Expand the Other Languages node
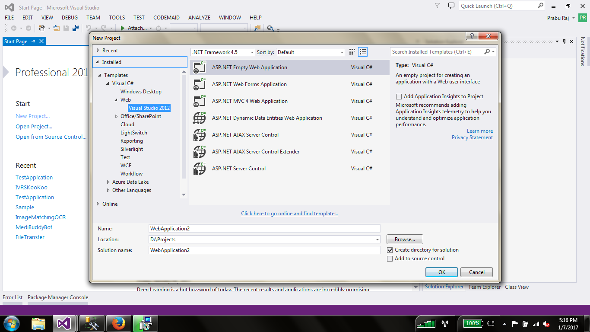 tap(108, 190)
